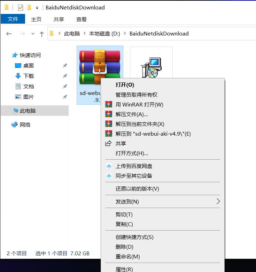This screenshot has width=256, height=272.
Task: Choose 同步至其它设备 menu entry
Action: click(x=163, y=176)
